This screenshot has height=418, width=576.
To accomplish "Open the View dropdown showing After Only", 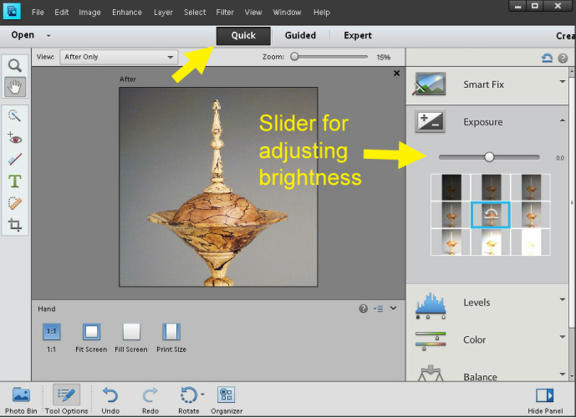I will [x=118, y=57].
